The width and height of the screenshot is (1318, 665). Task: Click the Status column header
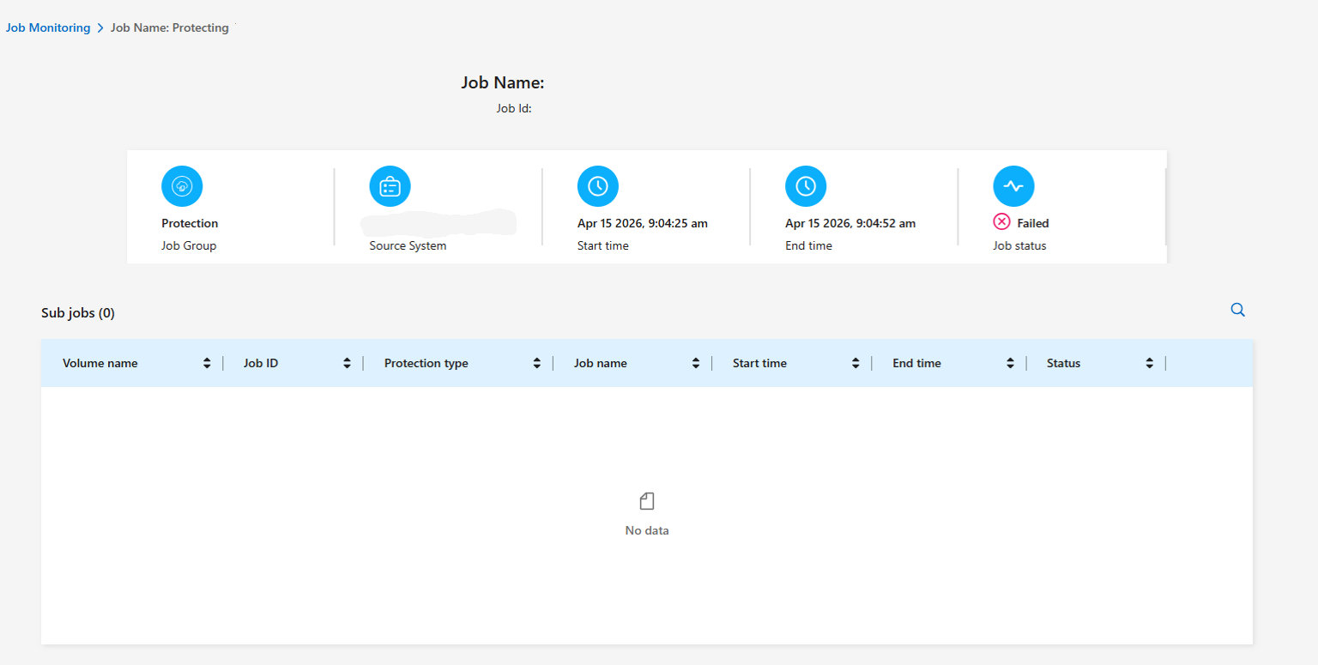point(1063,363)
